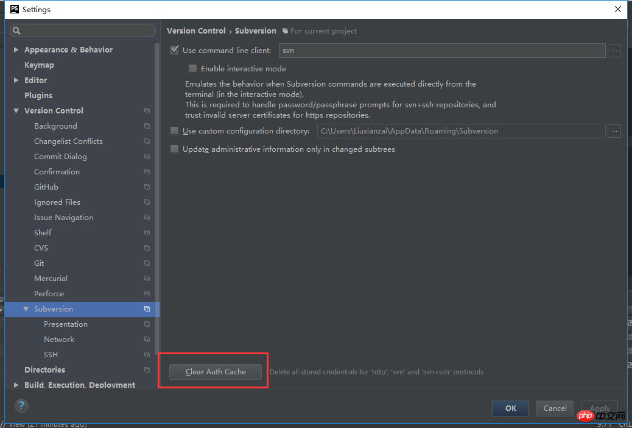
Task: Expand Build, Execution, Deployment section
Action: 16,385
